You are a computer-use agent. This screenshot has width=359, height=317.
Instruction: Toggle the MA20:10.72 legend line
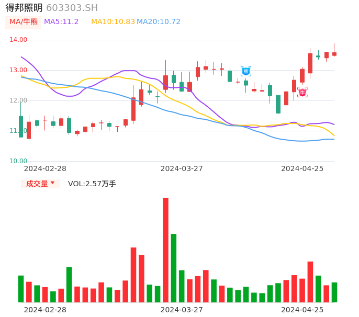tap(159, 22)
